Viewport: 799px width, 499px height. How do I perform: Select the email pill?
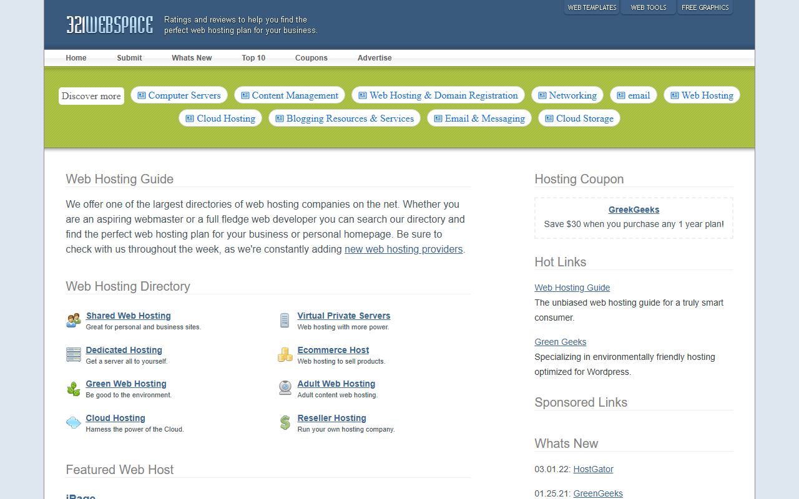634,95
